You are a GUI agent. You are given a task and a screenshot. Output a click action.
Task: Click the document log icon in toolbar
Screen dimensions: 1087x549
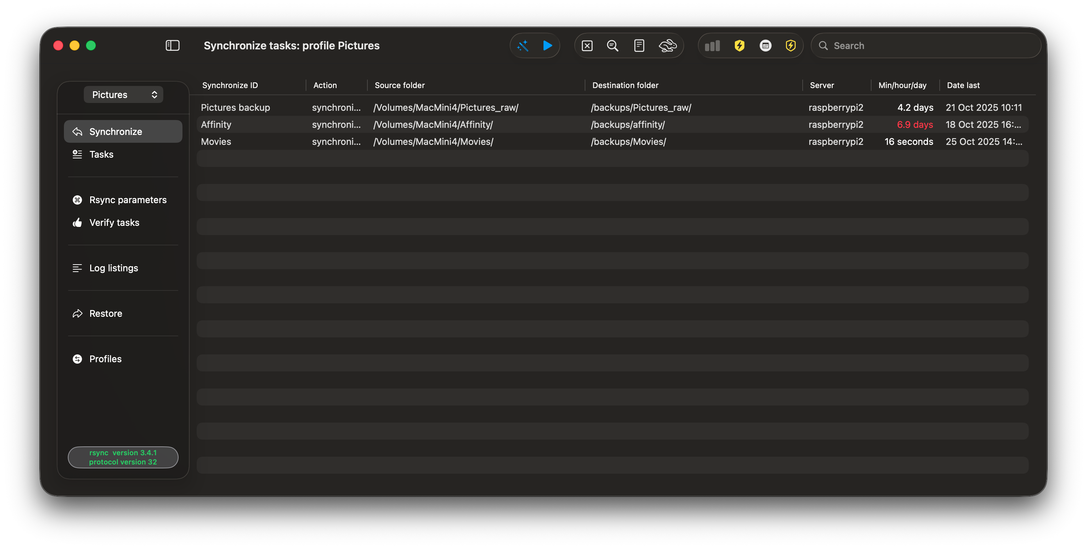click(x=639, y=45)
